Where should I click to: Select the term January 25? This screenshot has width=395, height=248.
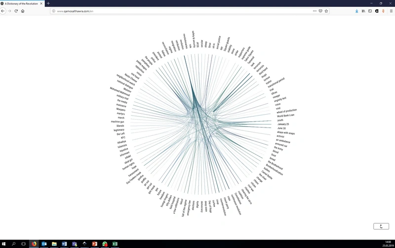(x=283, y=124)
